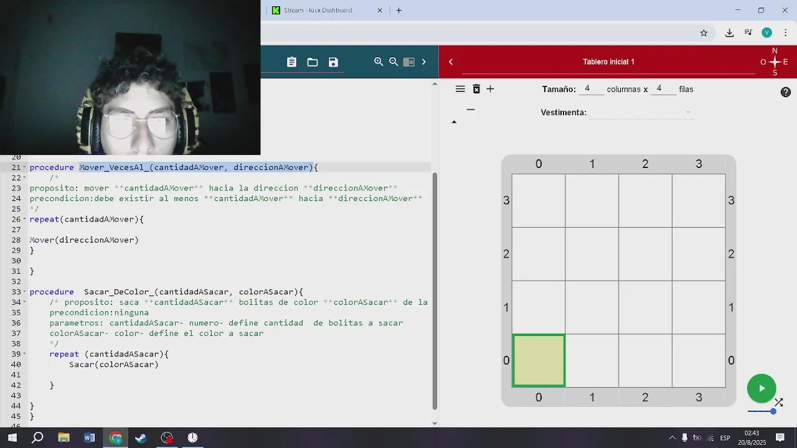Viewport: 797px width, 448px height.
Task: Open browser downloads icon
Action: coord(729,33)
